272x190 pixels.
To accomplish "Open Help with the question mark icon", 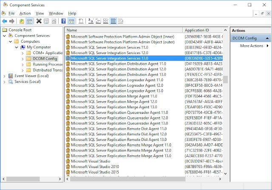I will tap(64, 21).
